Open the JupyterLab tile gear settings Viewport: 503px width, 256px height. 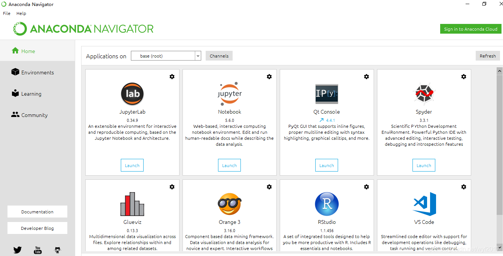[x=172, y=77]
